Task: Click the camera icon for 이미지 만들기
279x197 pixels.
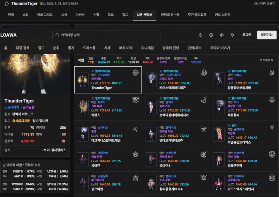Action: coord(256,3)
